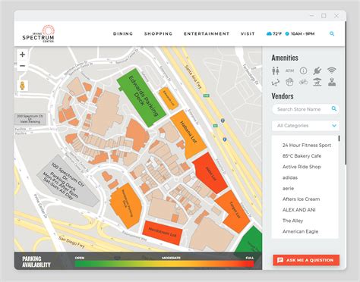The image size is (360, 282).
Task: Click the vendor list scrollbar
Action: [339, 139]
